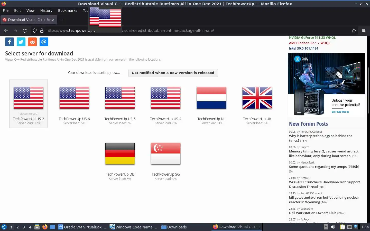Image resolution: width=370 pixels, height=231 pixels.
Task: Open the taskbar start menu icon
Action: pyautogui.click(x=4, y=227)
